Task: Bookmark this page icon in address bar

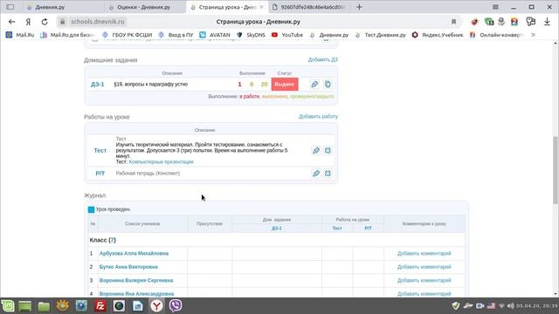Action: click(x=453, y=22)
